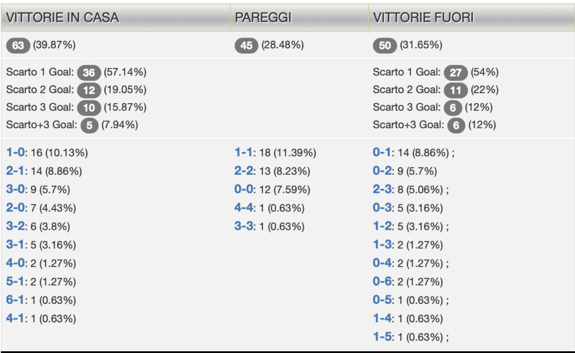Open the 2-2 draw score link

[x=243, y=171]
